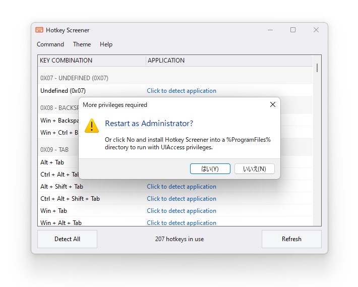This screenshot has width=358, height=287.
Task: Click the yellow warning triangle icon
Action: pos(92,126)
